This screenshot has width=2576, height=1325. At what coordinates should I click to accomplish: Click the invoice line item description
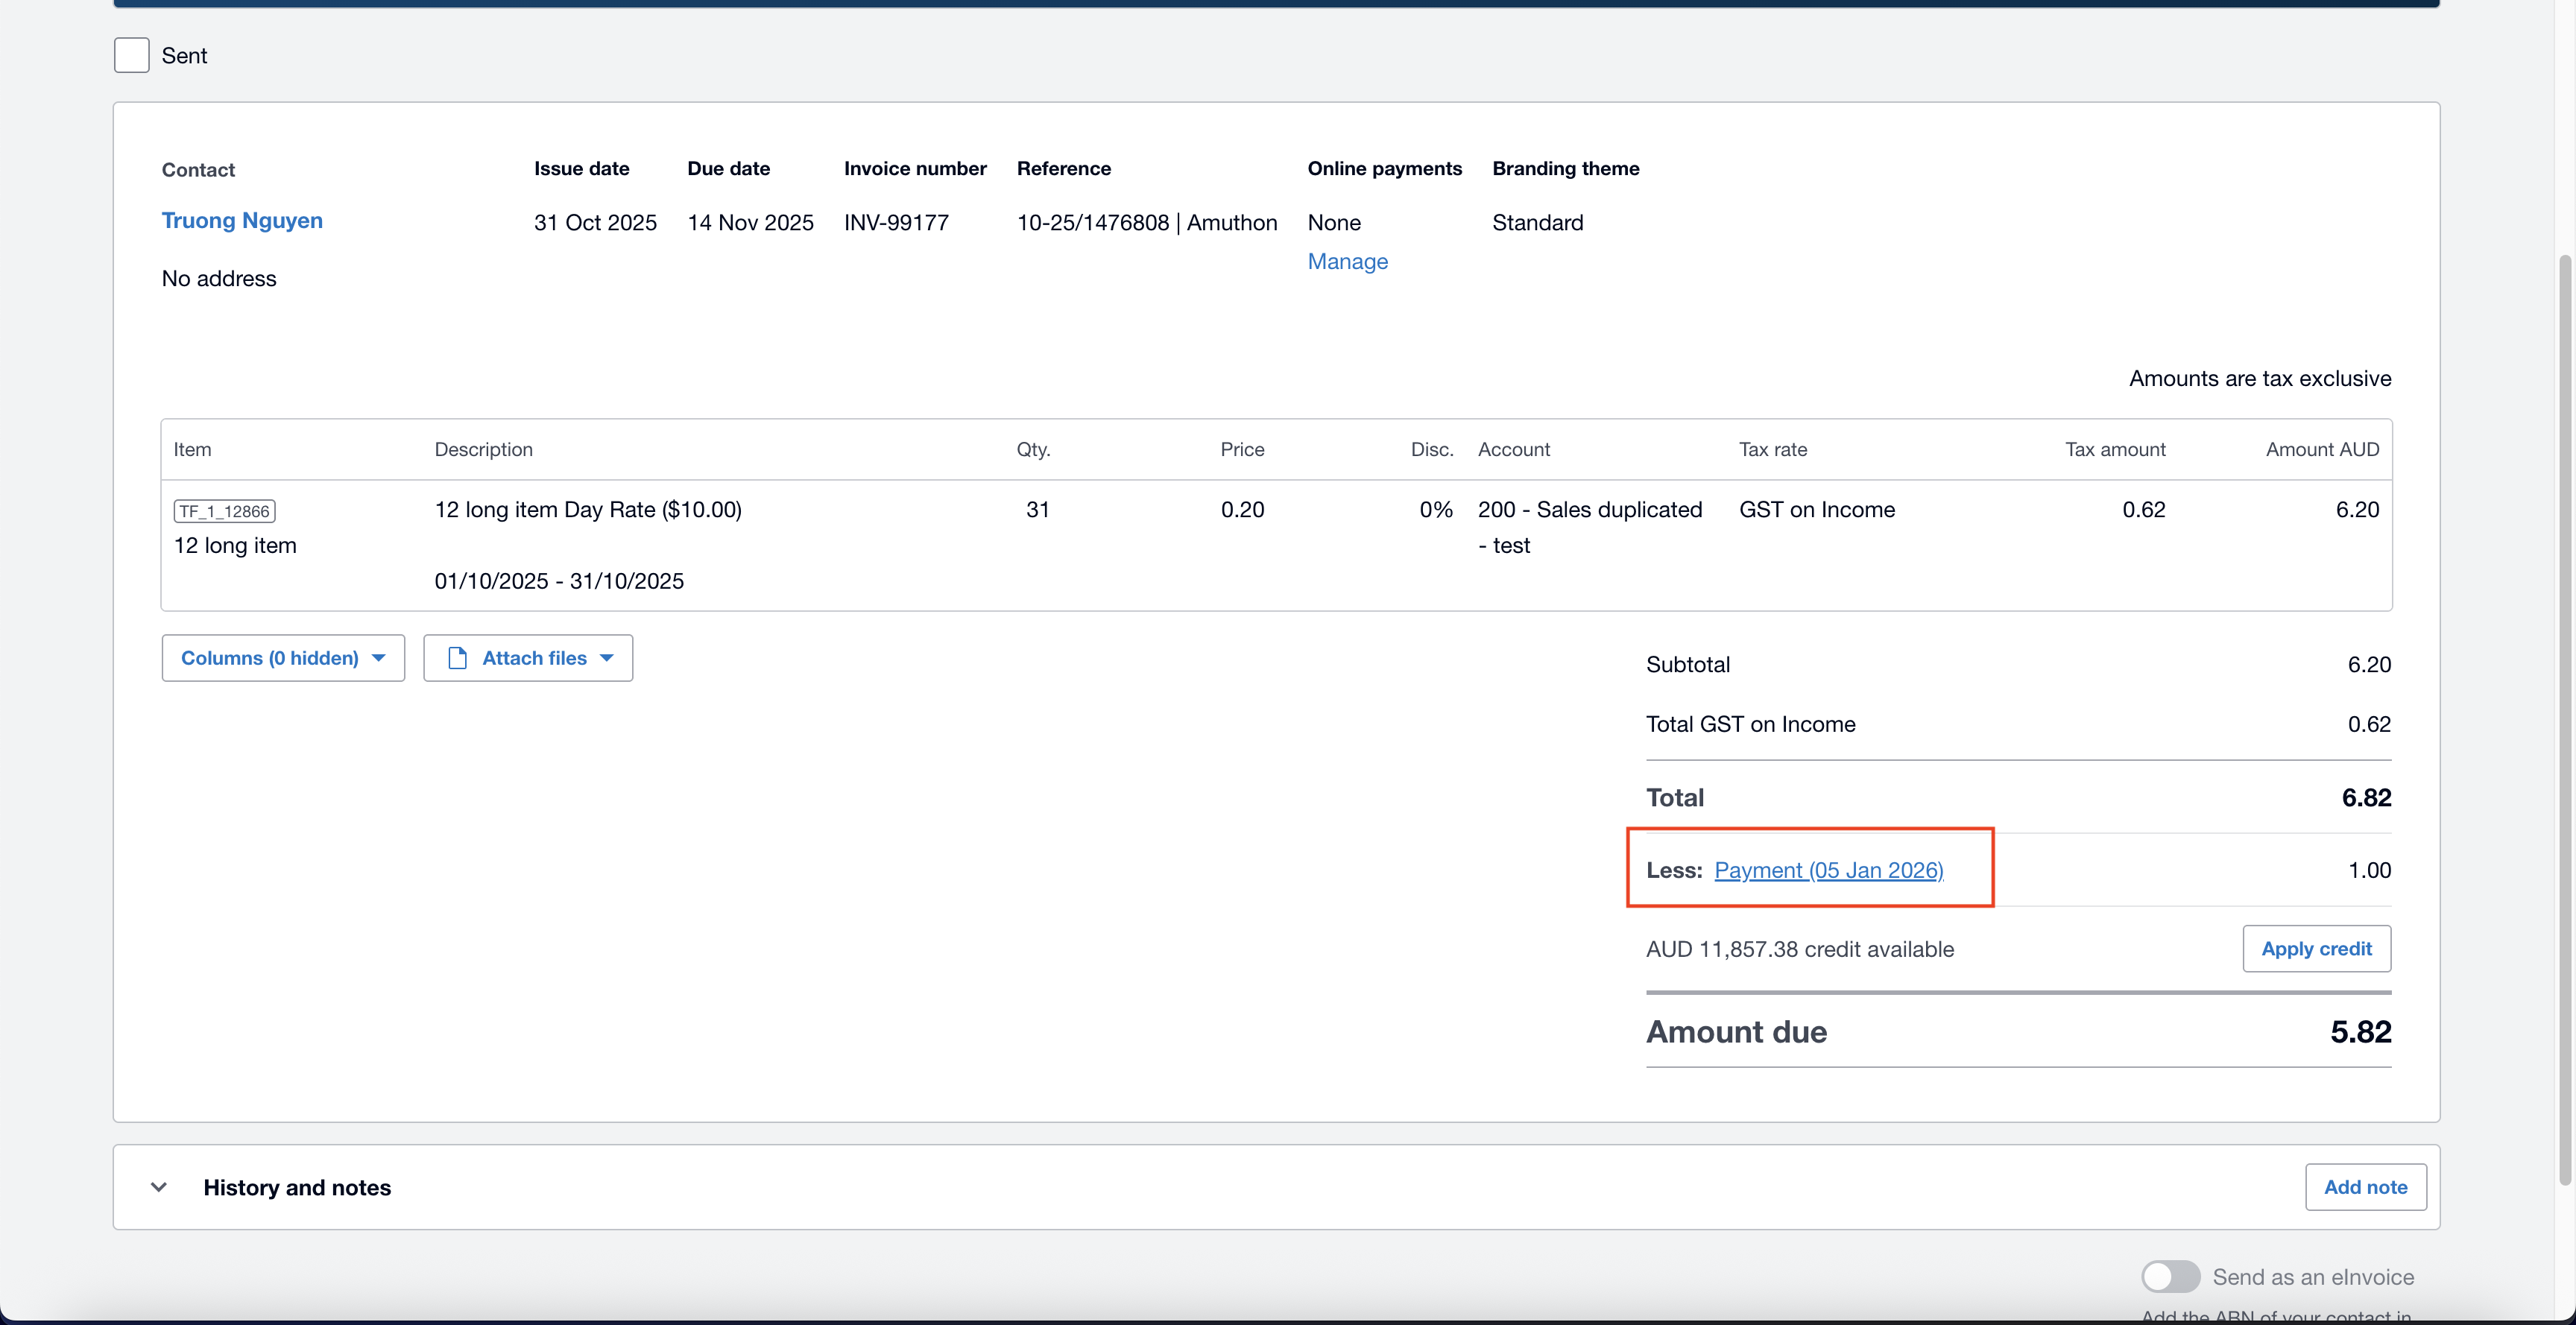(x=588, y=510)
